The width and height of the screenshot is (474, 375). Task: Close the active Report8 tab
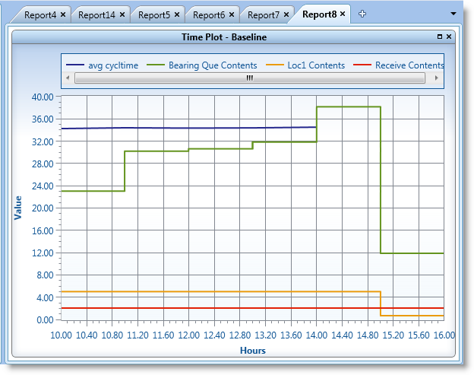[343, 14]
